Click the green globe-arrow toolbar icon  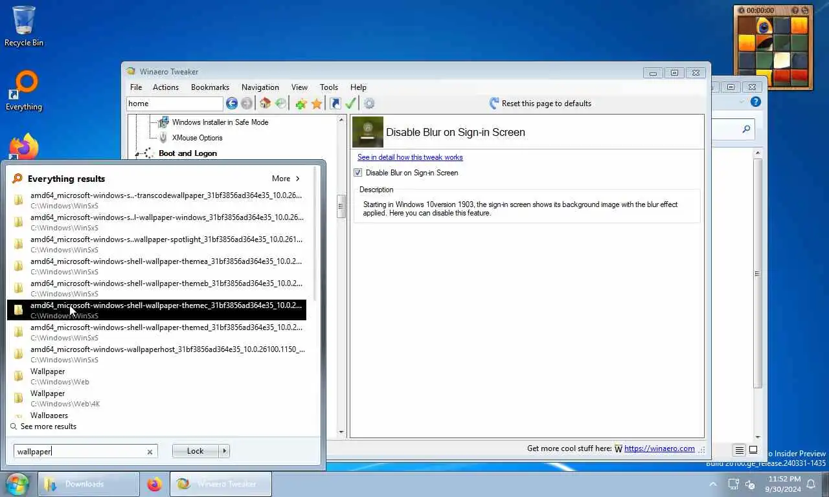pyautogui.click(x=280, y=104)
